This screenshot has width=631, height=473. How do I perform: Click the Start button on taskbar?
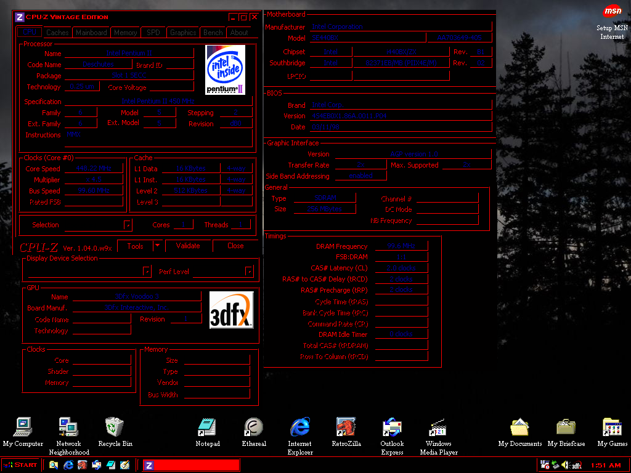pos(21,465)
